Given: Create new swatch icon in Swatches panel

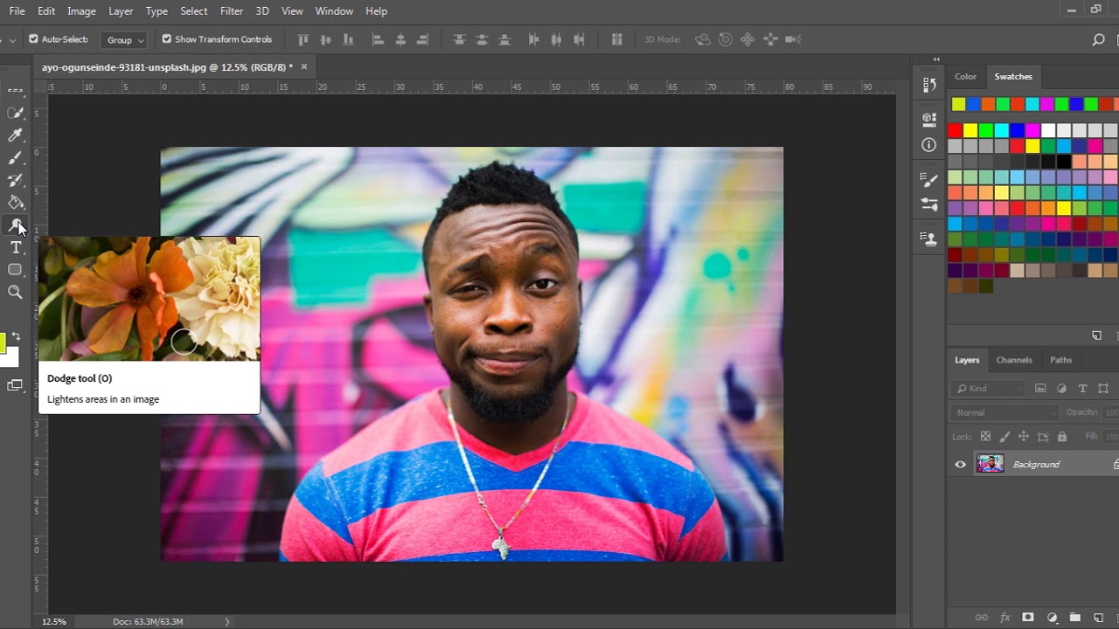Looking at the screenshot, I should tap(1097, 335).
